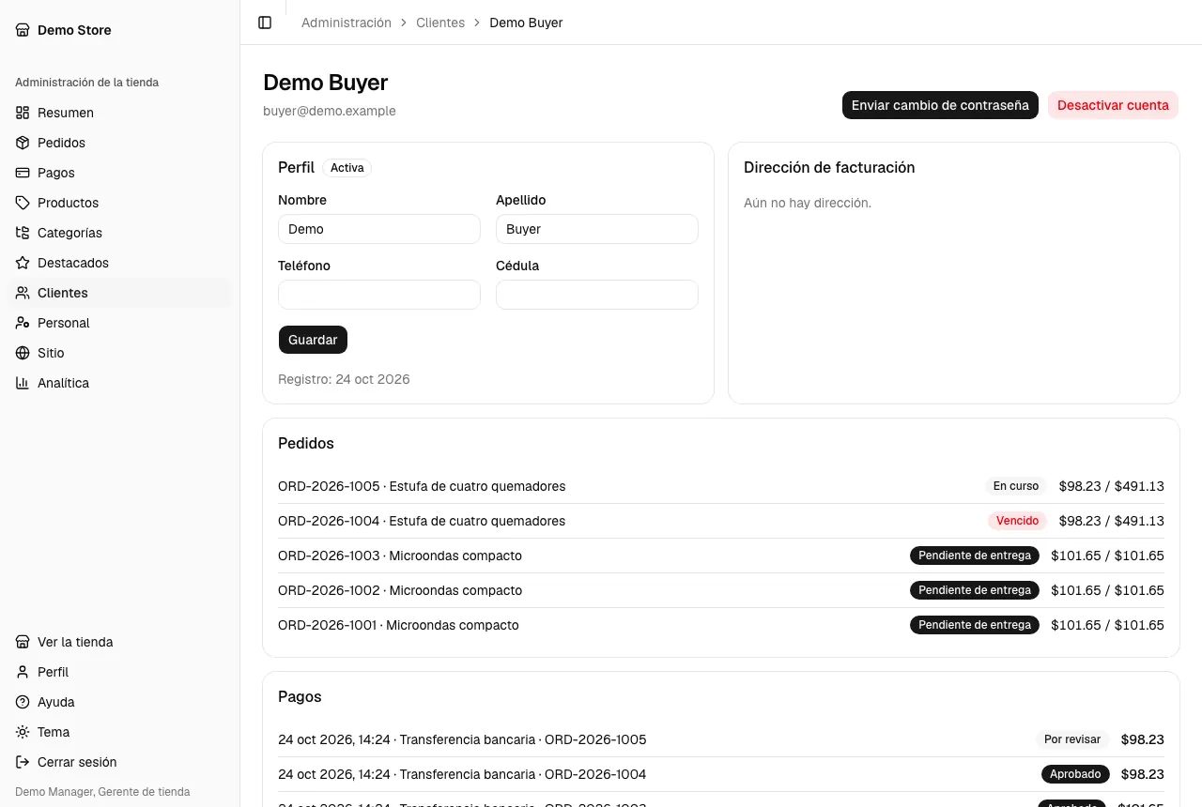Click the Categorías tree icon
Image resolution: width=1202 pixels, height=807 pixels.
tap(23, 233)
